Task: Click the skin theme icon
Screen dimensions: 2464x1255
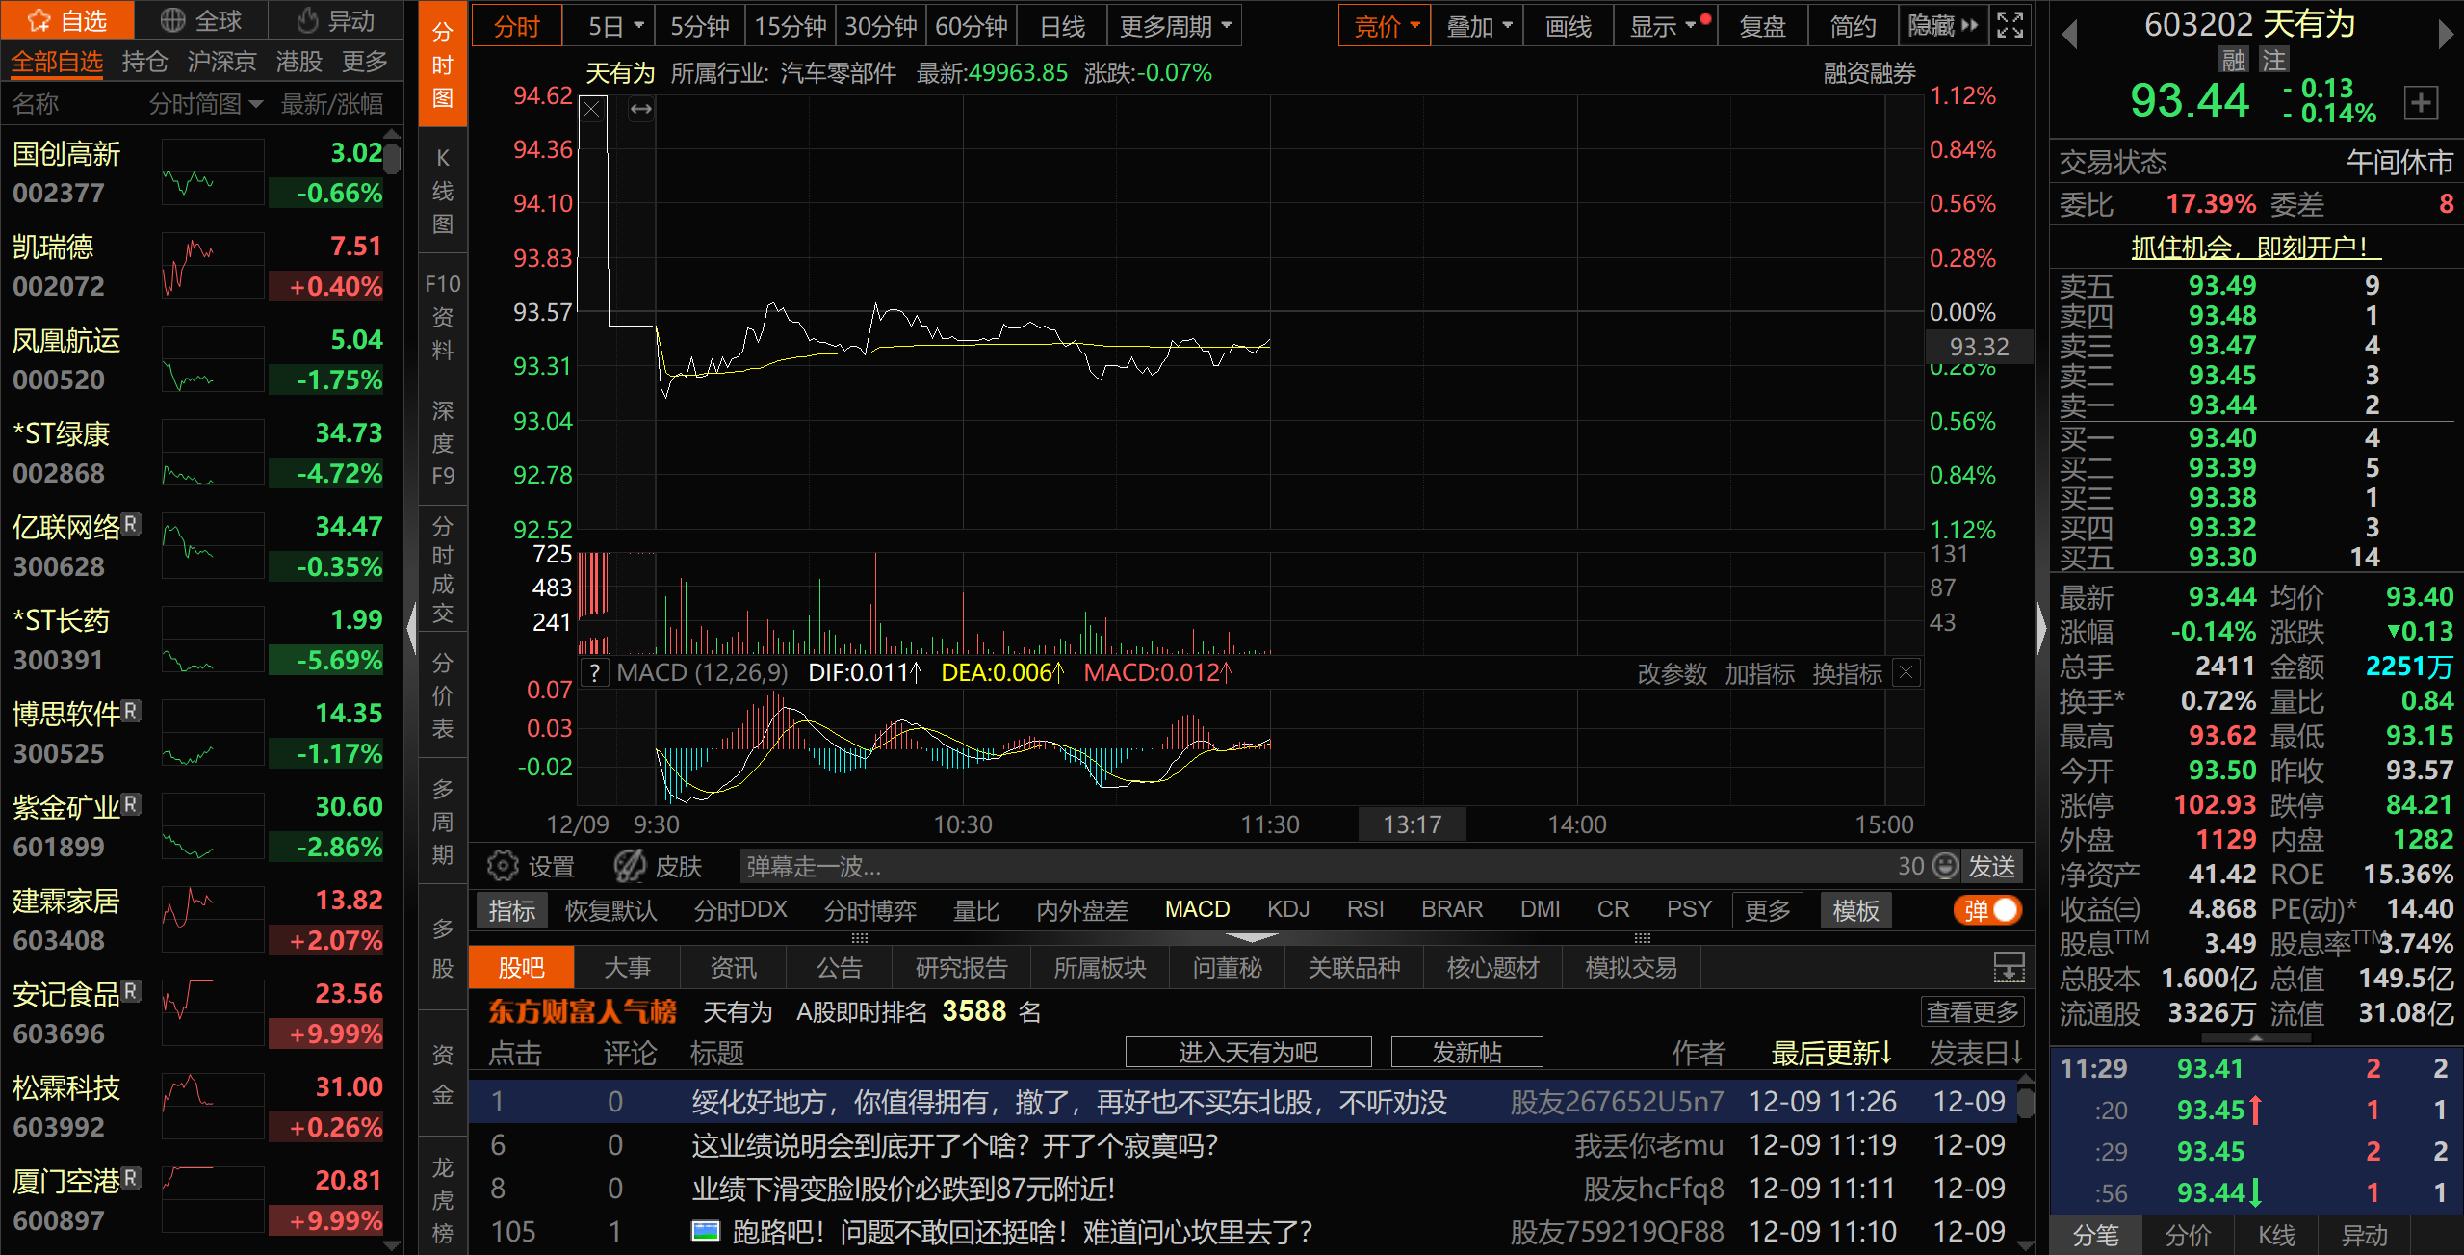Action: point(630,866)
